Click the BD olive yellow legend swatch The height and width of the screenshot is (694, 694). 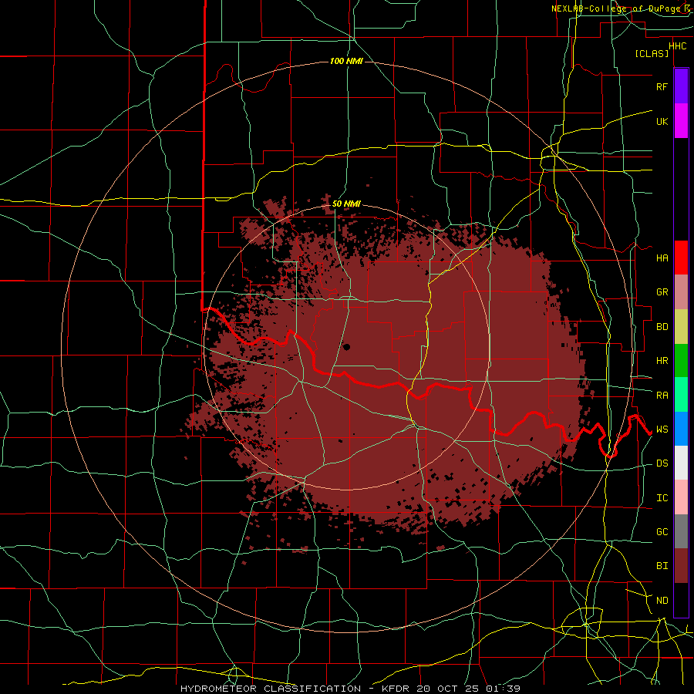[x=681, y=327]
